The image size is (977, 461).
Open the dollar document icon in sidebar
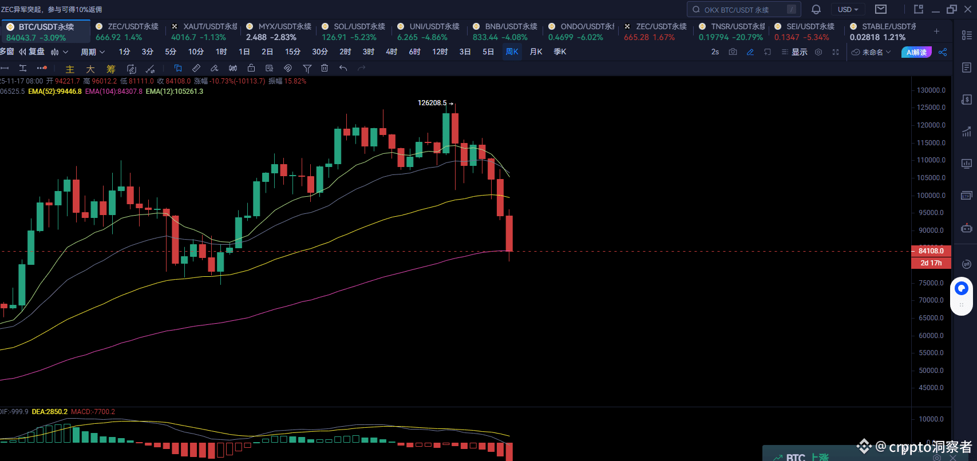pyautogui.click(x=967, y=100)
